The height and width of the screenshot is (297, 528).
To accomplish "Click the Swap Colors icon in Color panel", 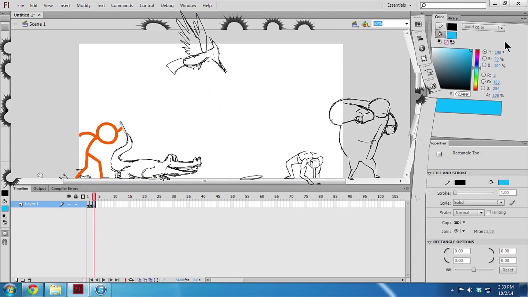I will tap(452, 42).
